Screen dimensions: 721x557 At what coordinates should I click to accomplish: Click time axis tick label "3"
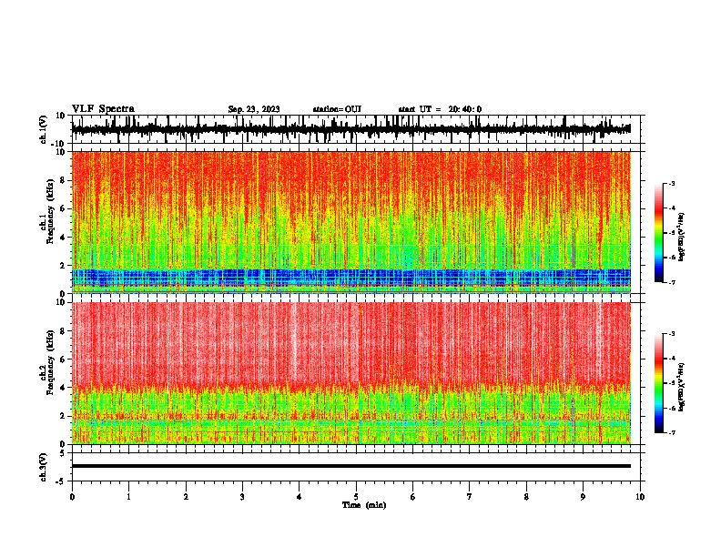(x=242, y=497)
